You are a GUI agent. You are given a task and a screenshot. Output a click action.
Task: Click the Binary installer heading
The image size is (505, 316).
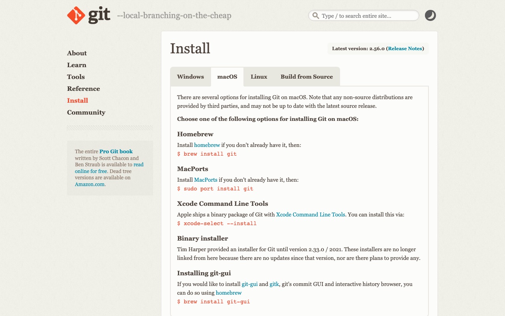pyautogui.click(x=202, y=238)
